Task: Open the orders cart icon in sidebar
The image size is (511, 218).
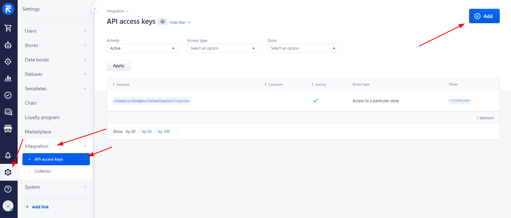Action: click(x=8, y=28)
